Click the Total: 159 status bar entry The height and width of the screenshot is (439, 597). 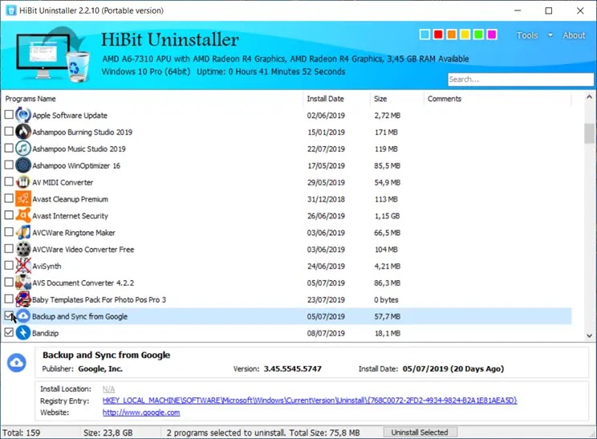(x=22, y=433)
